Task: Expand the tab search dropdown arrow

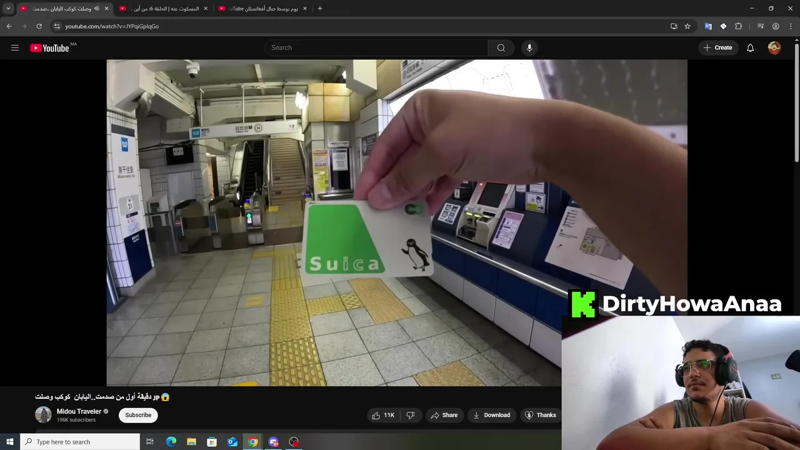Action: tap(8, 9)
